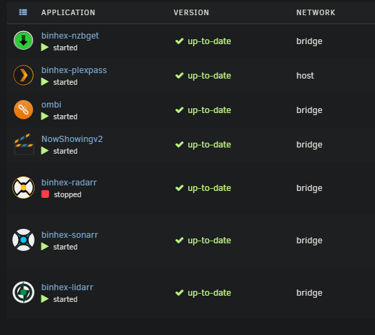
Task: Click the red stop icon under binhex-radarr
Action: [45, 194]
